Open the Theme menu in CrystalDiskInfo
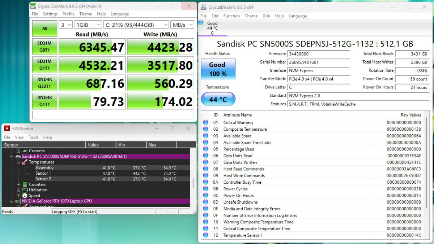Viewport: 434px width, 244px height. tap(251, 16)
